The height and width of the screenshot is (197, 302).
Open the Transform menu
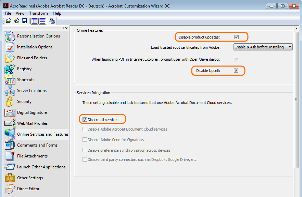coord(38,13)
